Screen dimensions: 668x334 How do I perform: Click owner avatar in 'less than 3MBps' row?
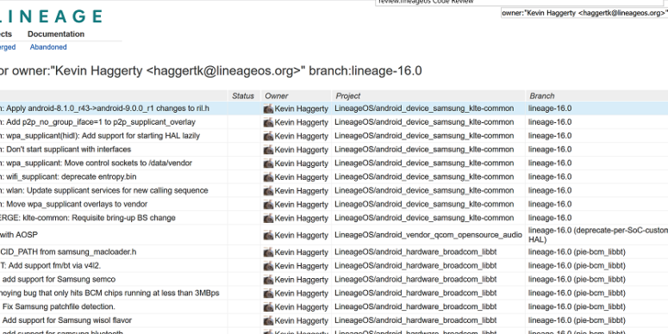click(268, 294)
